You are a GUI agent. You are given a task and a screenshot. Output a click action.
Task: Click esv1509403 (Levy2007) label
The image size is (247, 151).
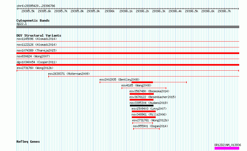tap(149, 109)
